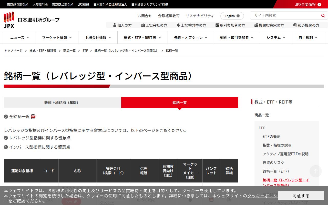Open 大阪取引所 top link
This screenshot has height=205, width=328.
click(40, 4)
